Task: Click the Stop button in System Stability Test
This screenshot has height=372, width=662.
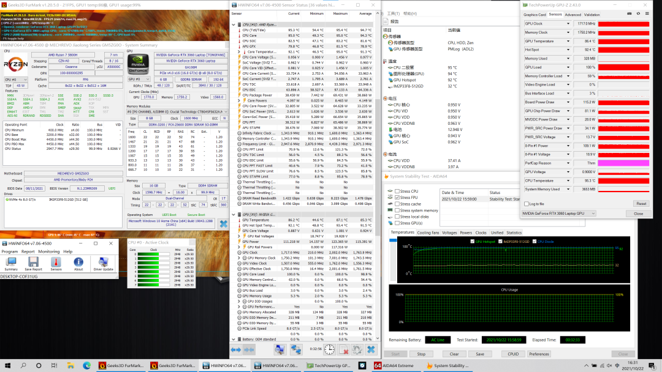Action: tap(421, 354)
